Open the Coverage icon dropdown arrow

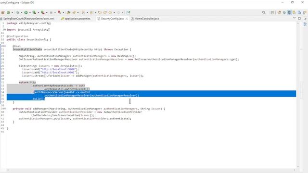point(38,12)
